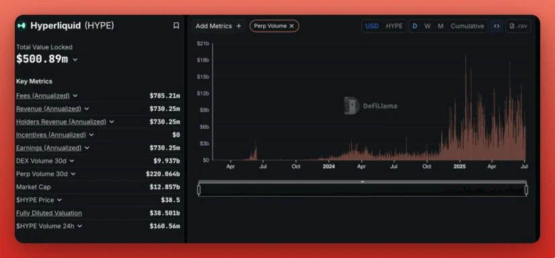Viewport: 555px width, 258px height.
Task: Click the Revenue (Annualized) label
Action: click(48, 109)
